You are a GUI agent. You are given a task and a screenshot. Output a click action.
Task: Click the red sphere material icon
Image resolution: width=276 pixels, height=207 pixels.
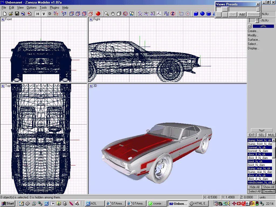(98, 14)
